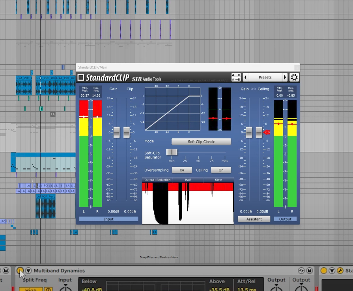The height and width of the screenshot is (291, 353).
Task: Click the output reduction waveform display
Action: pyautogui.click(x=188, y=203)
